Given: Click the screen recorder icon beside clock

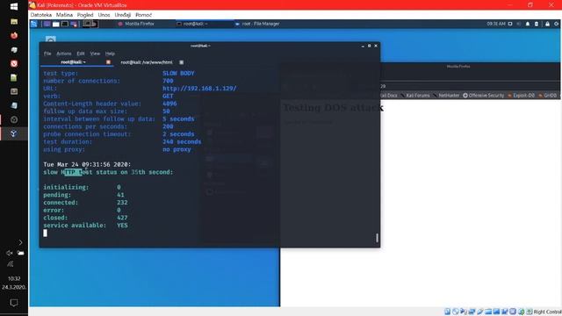Looking at the screenshot, I should pyautogui.click(x=510, y=24).
